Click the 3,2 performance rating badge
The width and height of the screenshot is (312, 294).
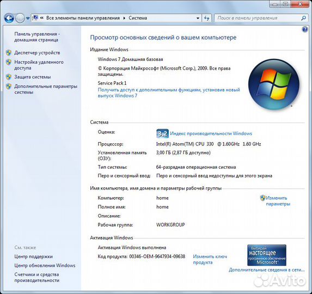[162, 133]
